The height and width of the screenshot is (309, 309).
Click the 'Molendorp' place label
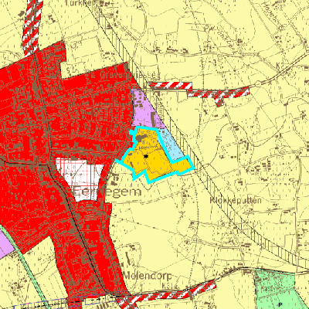point(148,276)
